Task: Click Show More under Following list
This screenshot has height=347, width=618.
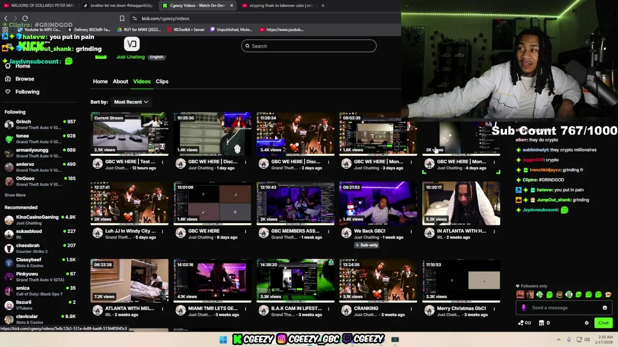Action: pos(15,195)
